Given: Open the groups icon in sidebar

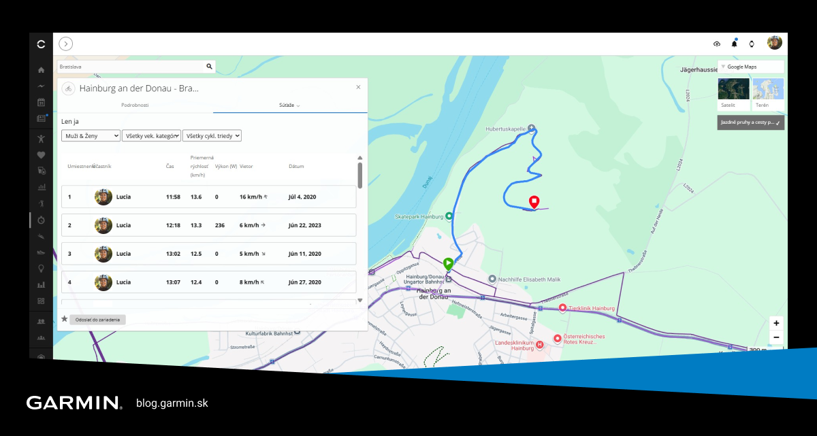Looking at the screenshot, I should point(41,337).
